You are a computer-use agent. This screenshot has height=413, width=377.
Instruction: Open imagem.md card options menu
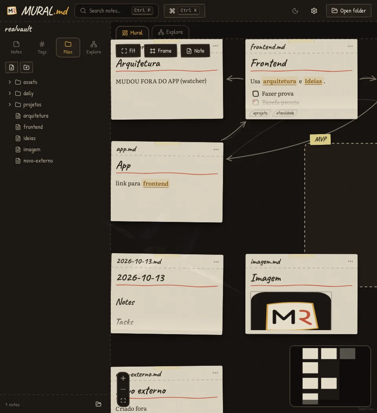point(350,261)
